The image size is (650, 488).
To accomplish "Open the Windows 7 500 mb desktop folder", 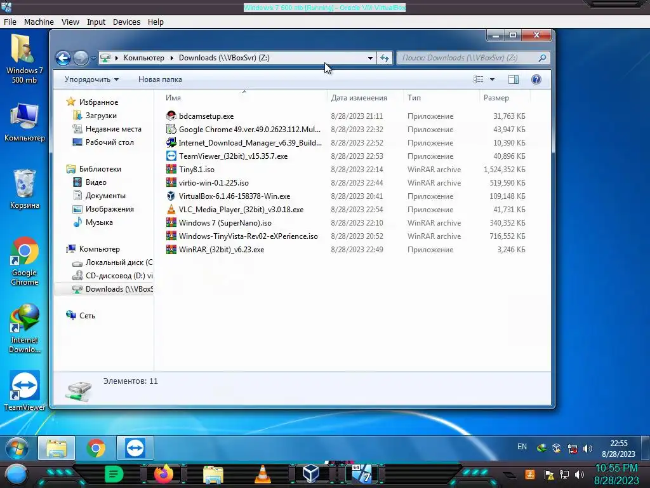I will 24,59.
